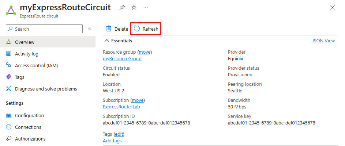The height and width of the screenshot is (146, 345).
Task: Pin myExpressRouteCircuit to dashboard
Action: click(122, 7)
